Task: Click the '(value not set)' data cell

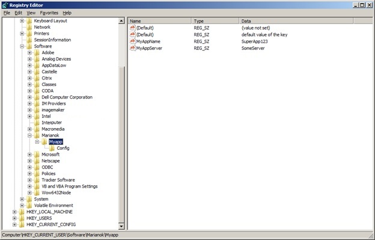Action: [255, 28]
